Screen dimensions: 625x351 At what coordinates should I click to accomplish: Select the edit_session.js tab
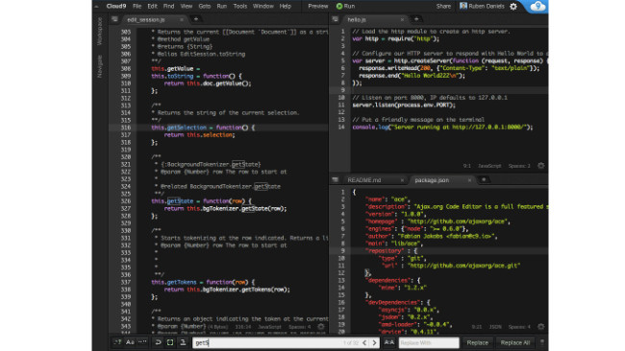coord(146,19)
